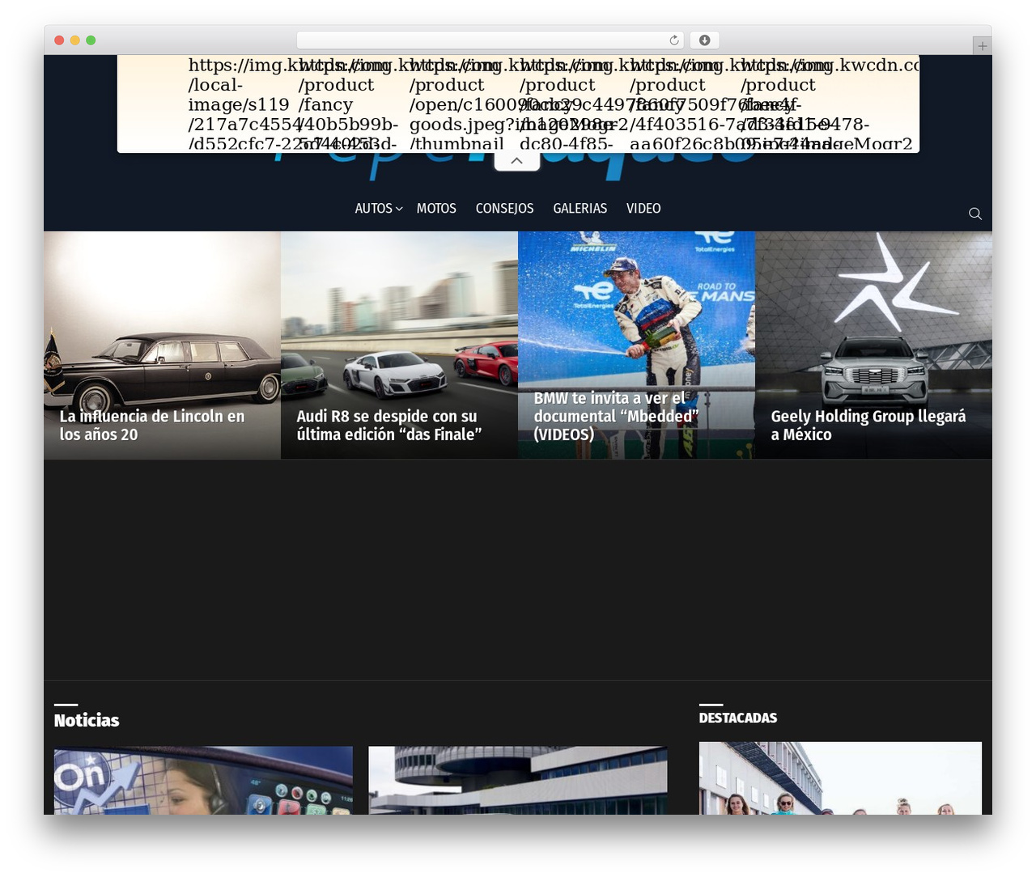Open the GALERIAS menu item
This screenshot has height=877, width=1036.
pos(580,209)
